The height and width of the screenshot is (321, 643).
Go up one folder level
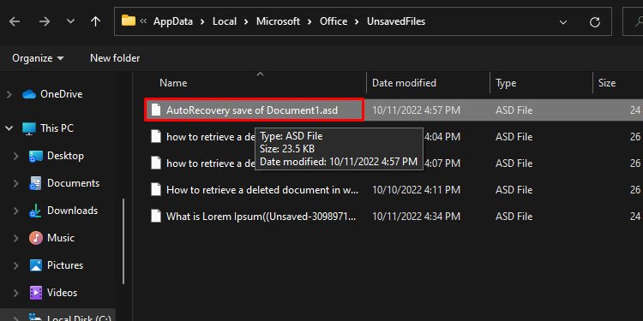(x=95, y=21)
